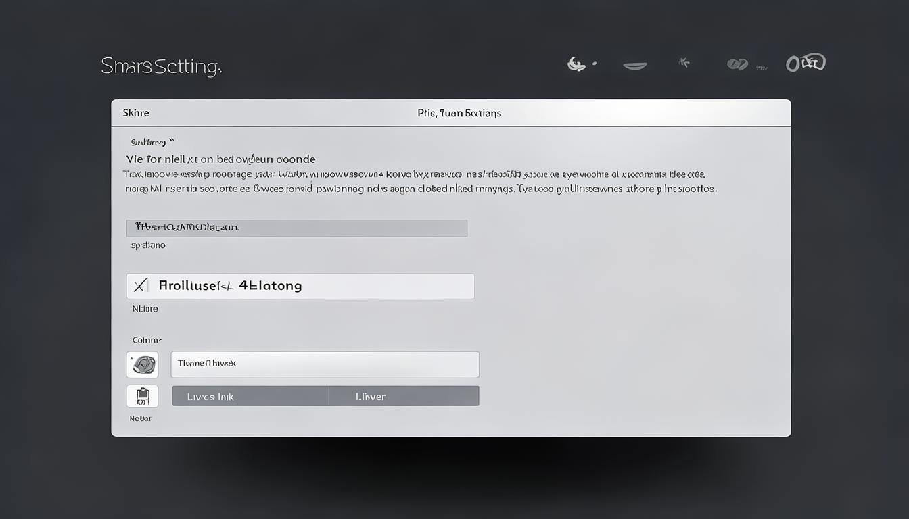909x519 pixels.
Task: Click the circle-and-square icon at far top right
Action: click(806, 63)
